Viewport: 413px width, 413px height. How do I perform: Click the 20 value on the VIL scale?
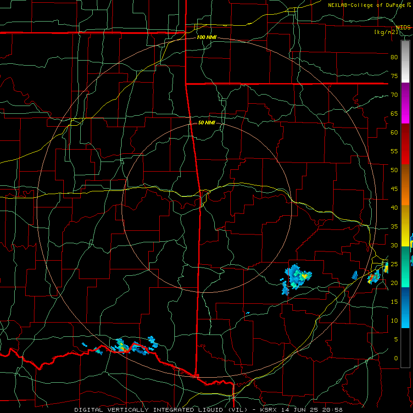click(394, 283)
